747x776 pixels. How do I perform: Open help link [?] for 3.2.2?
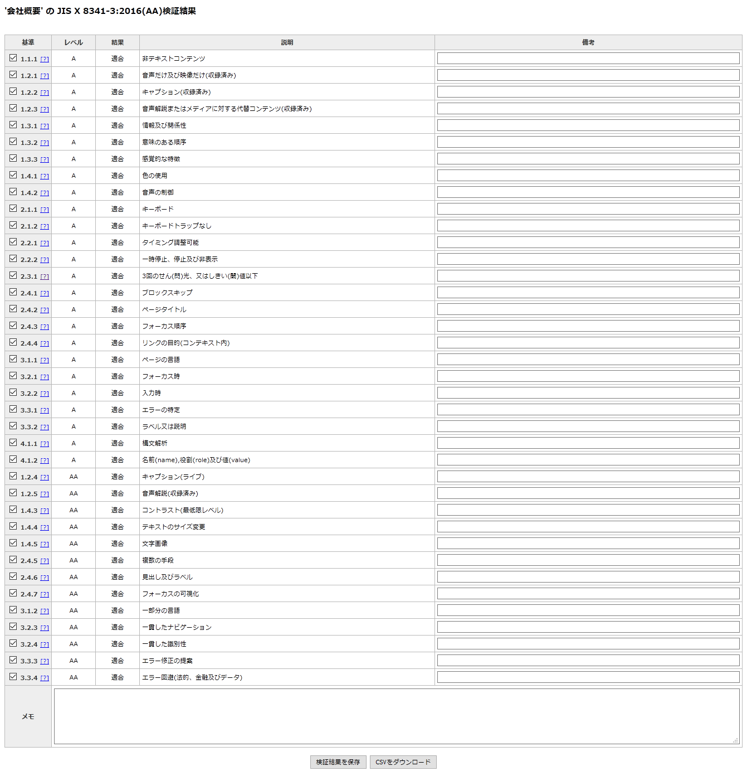(x=45, y=394)
